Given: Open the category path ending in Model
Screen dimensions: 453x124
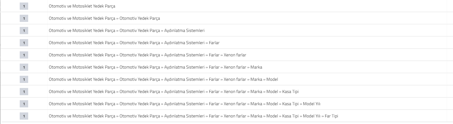Looking at the screenshot, I should point(163,79).
